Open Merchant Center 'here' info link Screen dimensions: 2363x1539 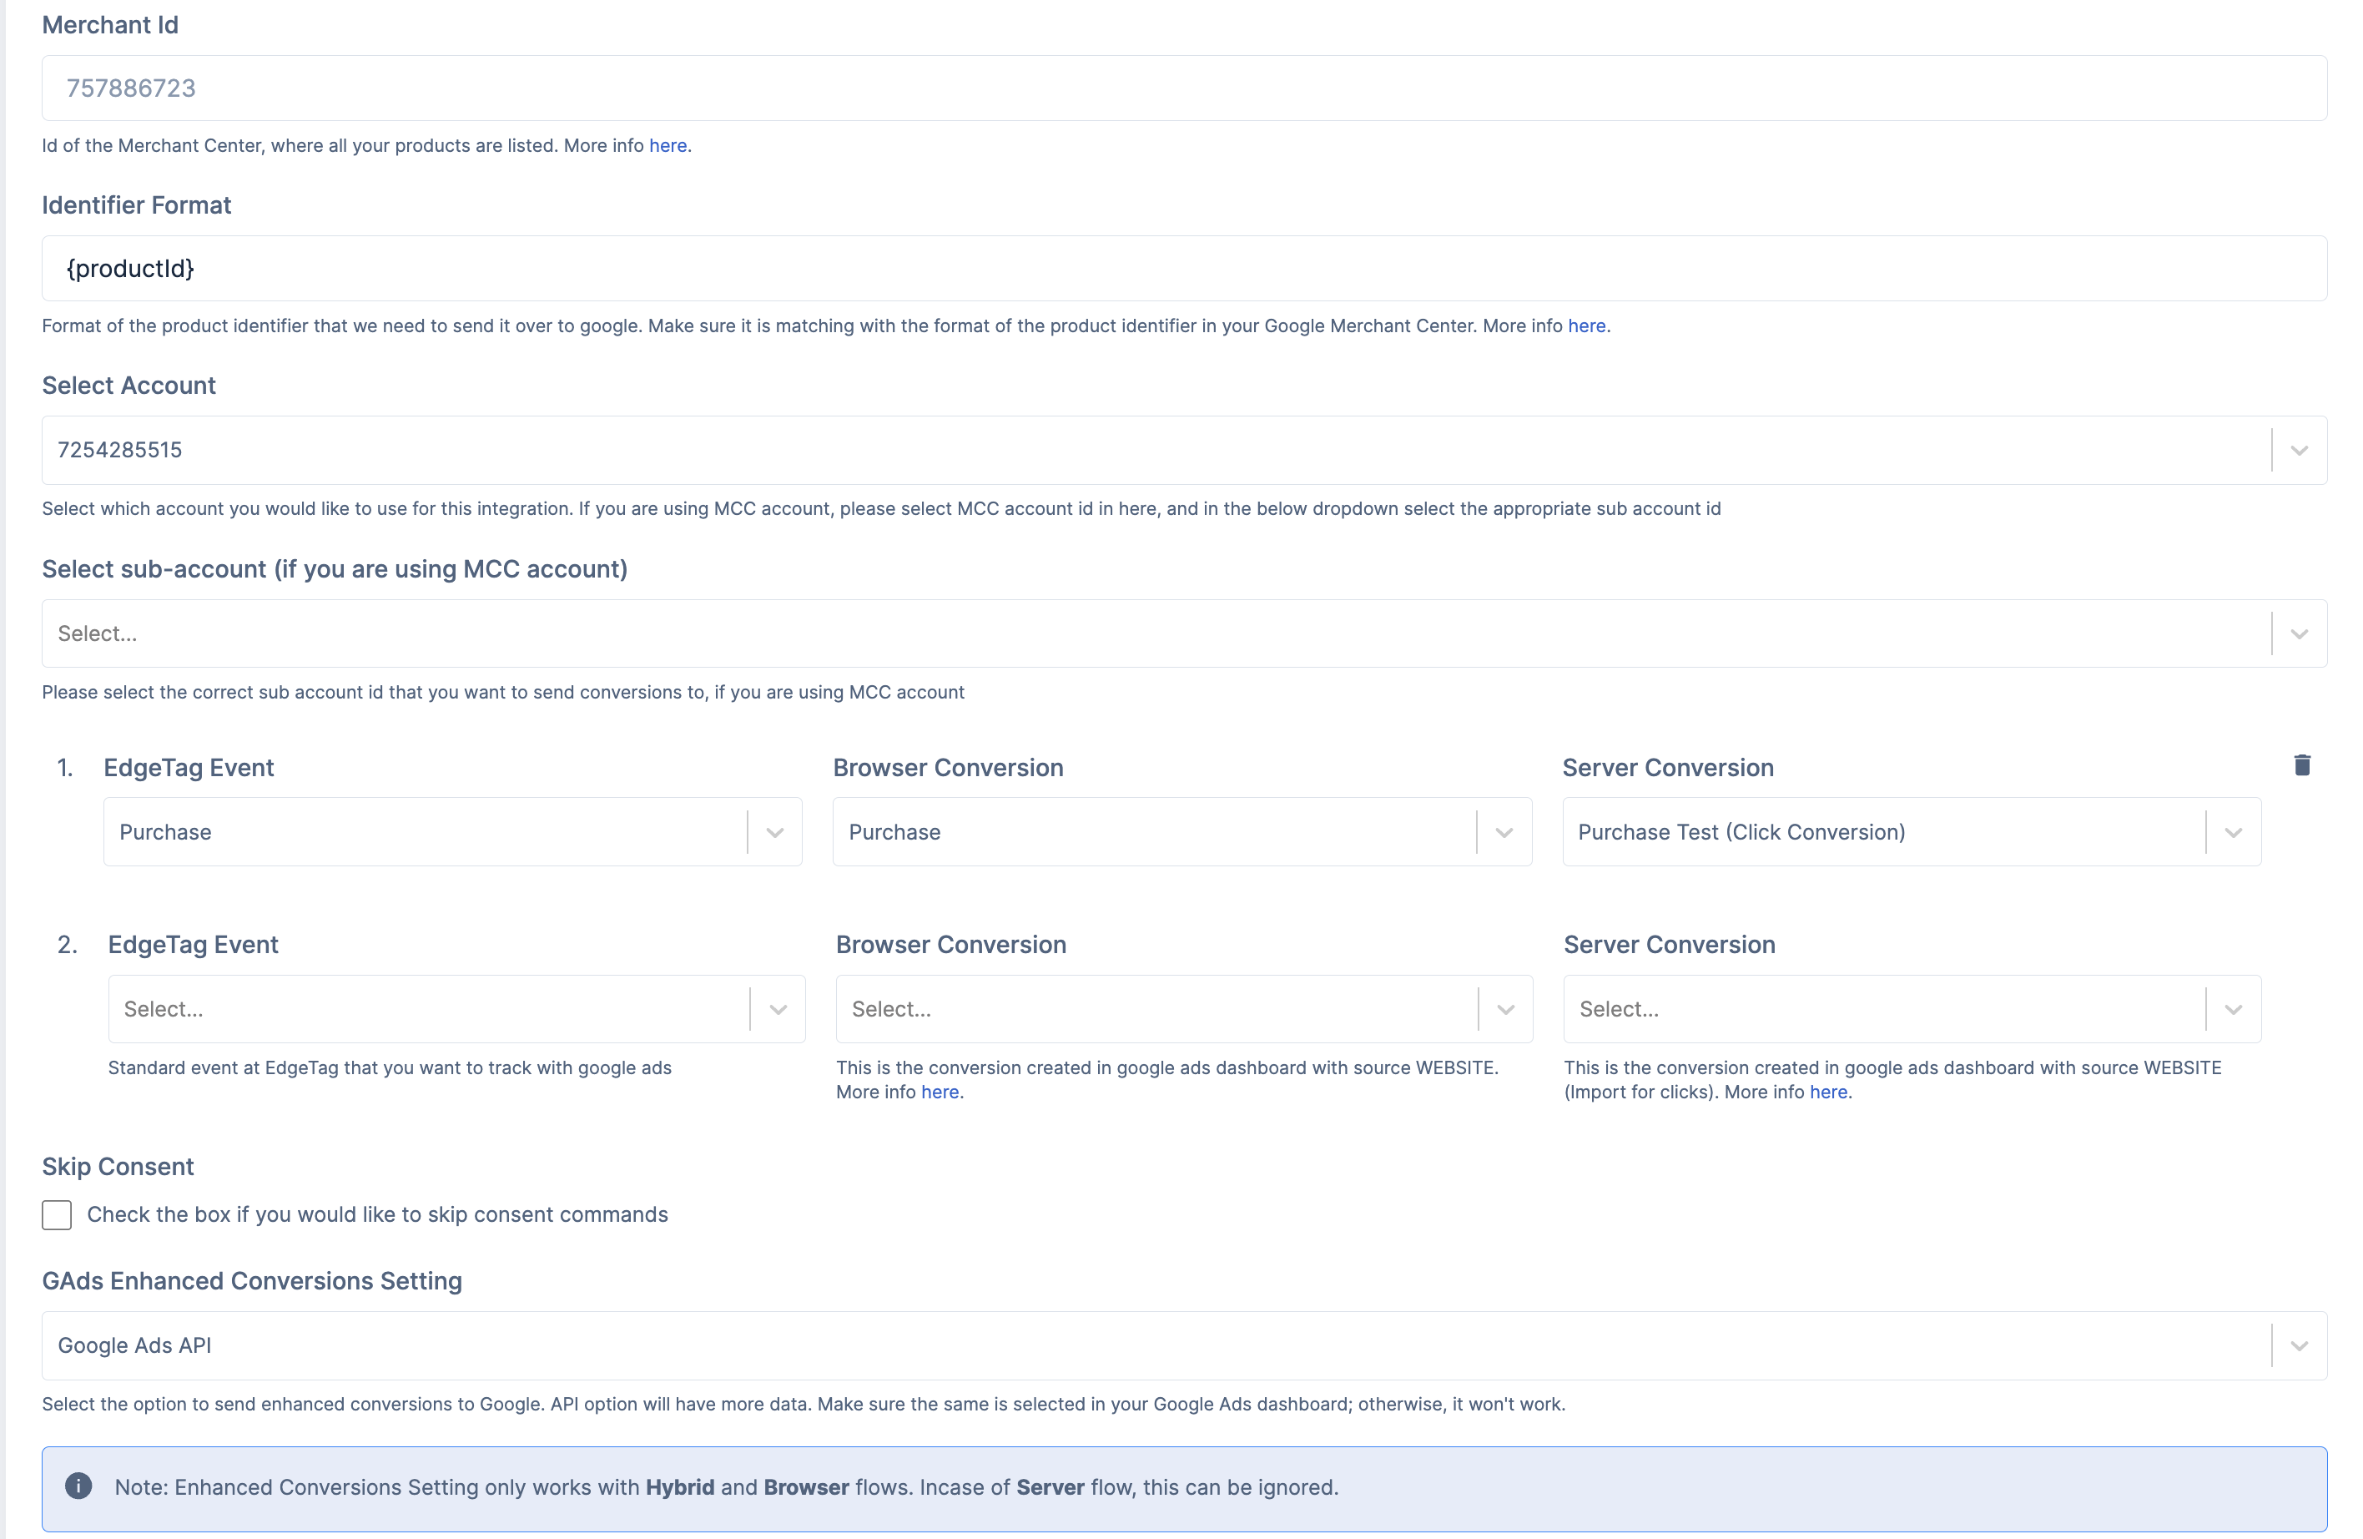point(668,146)
